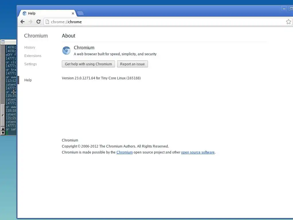Screen dimensions: 293x220
Task: Click the terminal vertical scrollbar thumb
Action: [x=3, y=115]
